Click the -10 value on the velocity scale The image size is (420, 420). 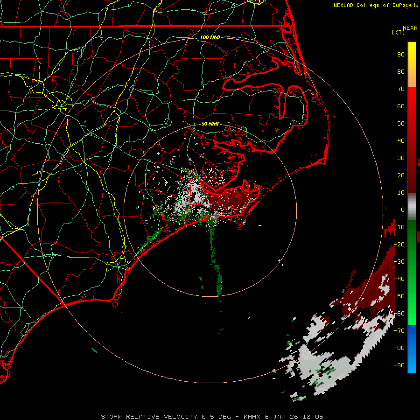[399, 227]
